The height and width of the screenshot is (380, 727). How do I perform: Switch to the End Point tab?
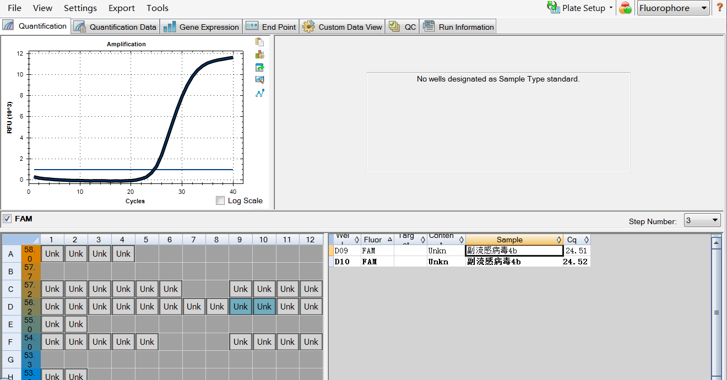[x=271, y=26]
